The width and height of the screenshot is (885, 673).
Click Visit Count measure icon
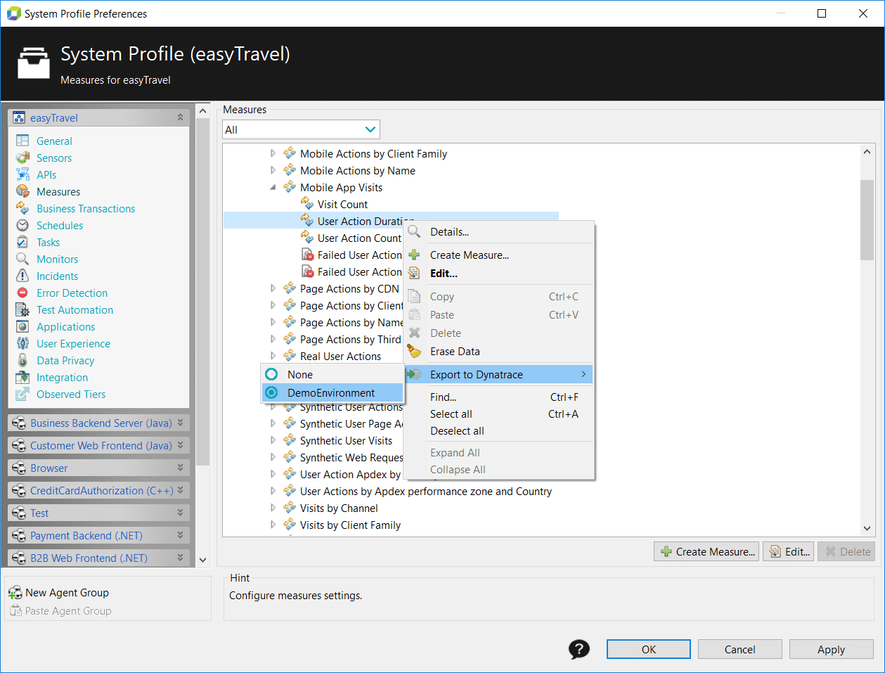307,204
